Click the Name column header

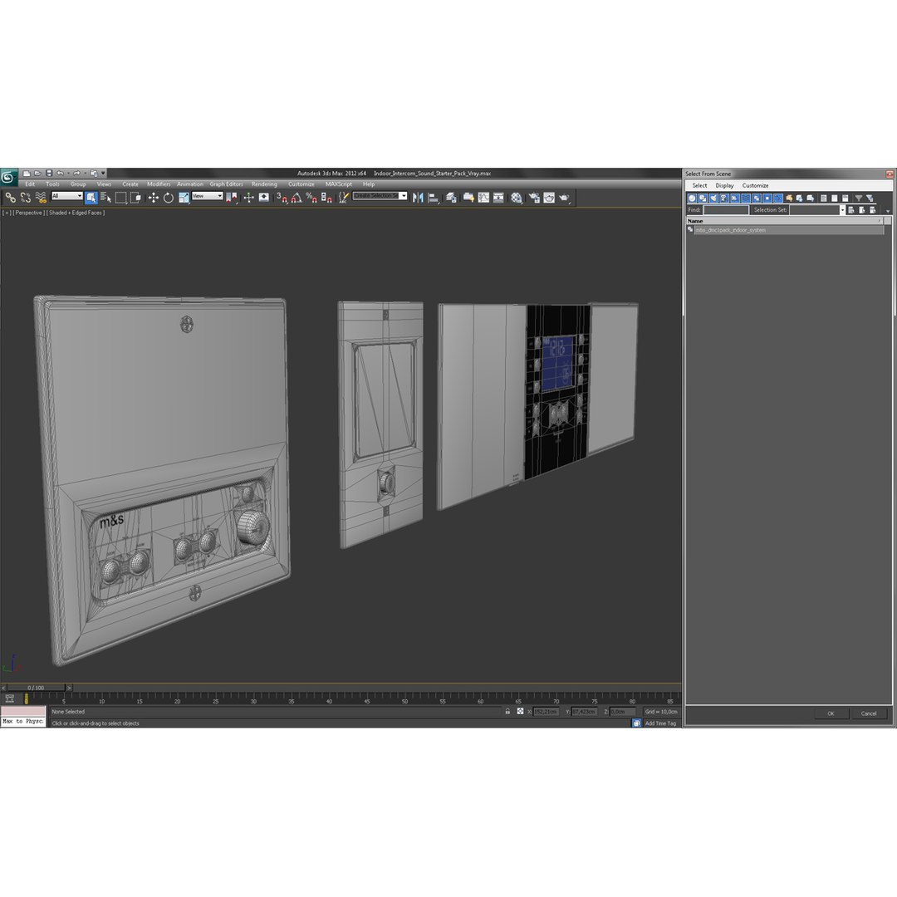tap(785, 221)
